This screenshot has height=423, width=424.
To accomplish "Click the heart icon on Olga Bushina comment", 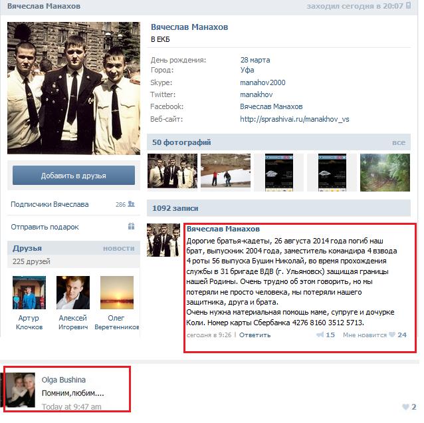I will (x=405, y=407).
